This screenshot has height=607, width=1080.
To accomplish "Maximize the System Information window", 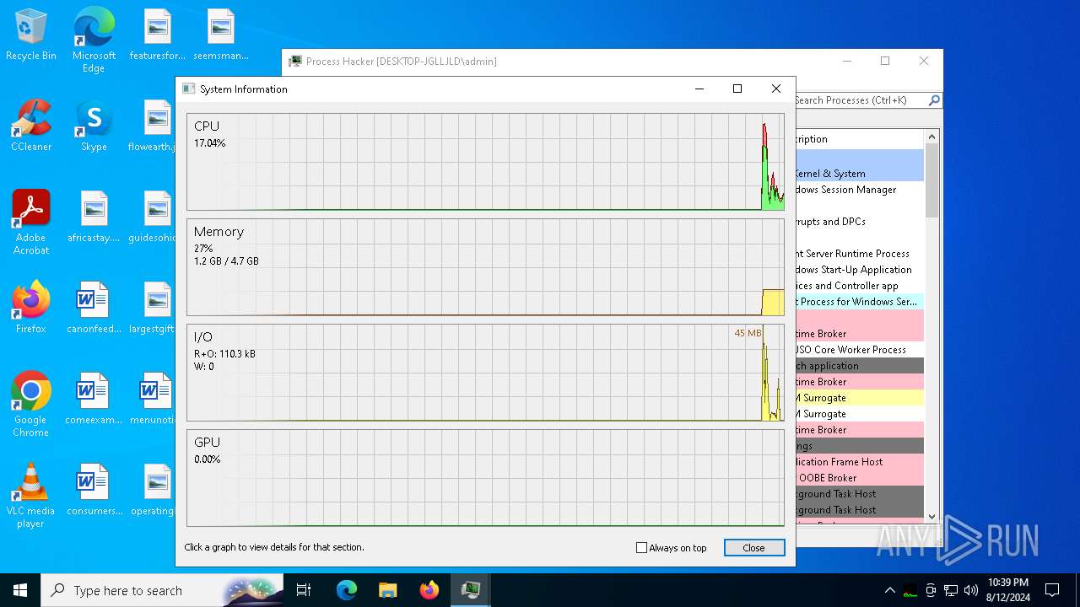I will pos(737,89).
